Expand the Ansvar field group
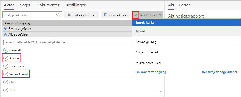The width and height of the screenshot is (241, 97). [x=6, y=58]
